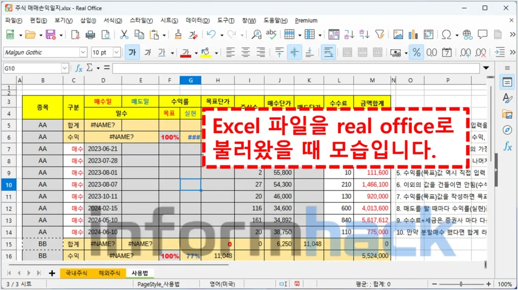Go to the last sheet arrow
The height and width of the screenshot is (290, 518).
coord(39,273)
